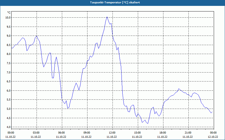
Task: Click the 4,0 y-axis label
Action: tap(9, 127)
